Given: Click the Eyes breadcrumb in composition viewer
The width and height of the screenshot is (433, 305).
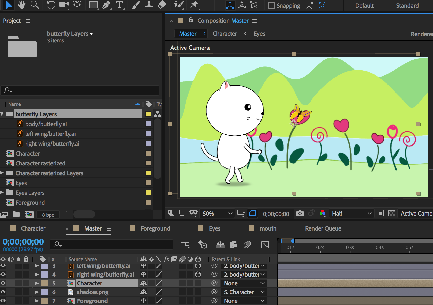Looking at the screenshot, I should coord(259,34).
